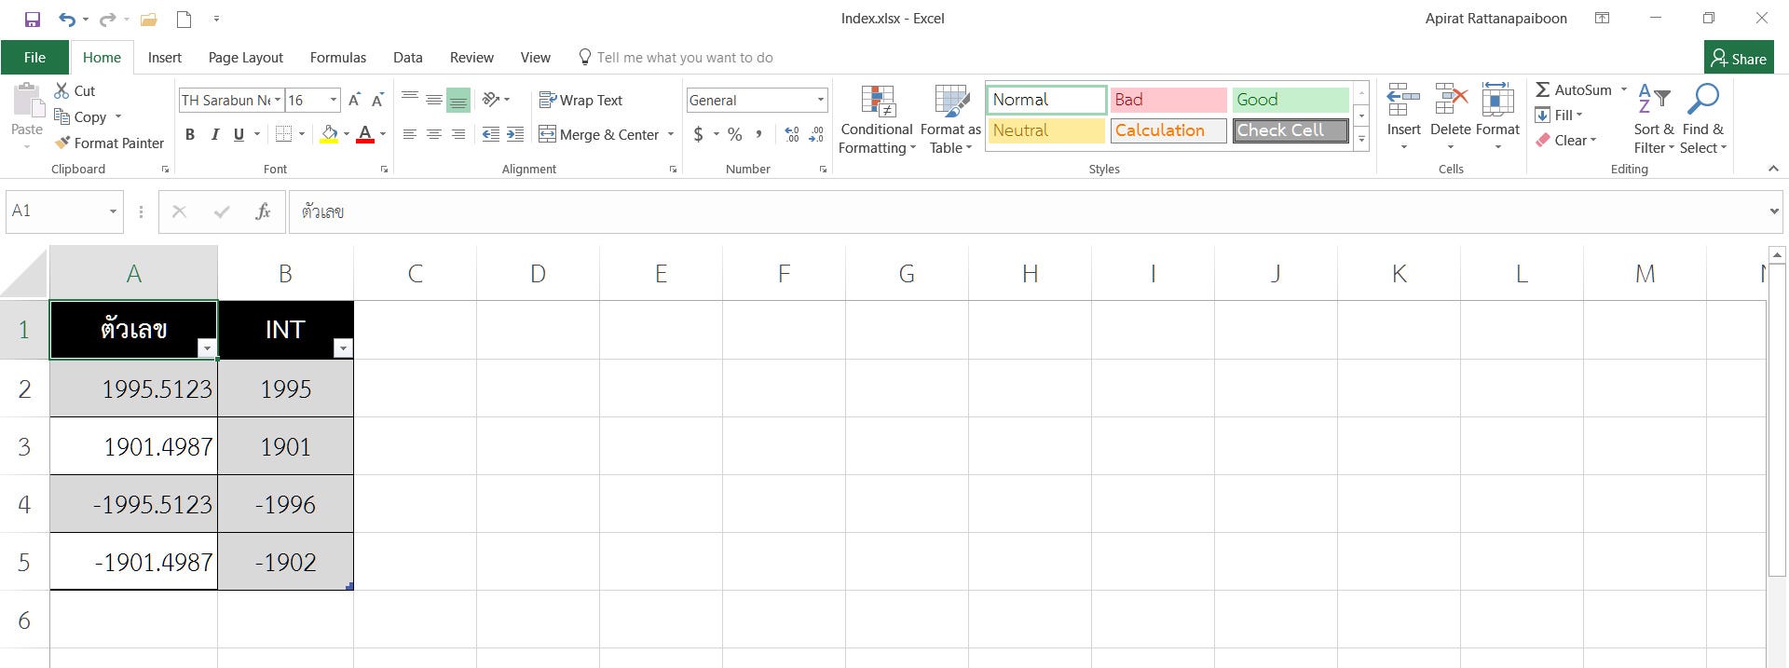The width and height of the screenshot is (1789, 668).
Task: Click the Orientation text rotation icon
Action: click(491, 99)
